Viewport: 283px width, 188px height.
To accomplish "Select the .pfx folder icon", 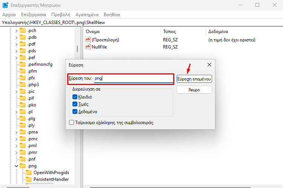I will [23, 78].
